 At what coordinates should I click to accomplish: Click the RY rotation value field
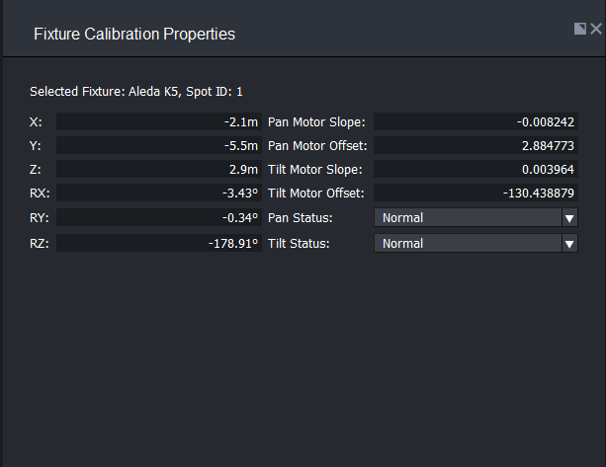pos(159,218)
